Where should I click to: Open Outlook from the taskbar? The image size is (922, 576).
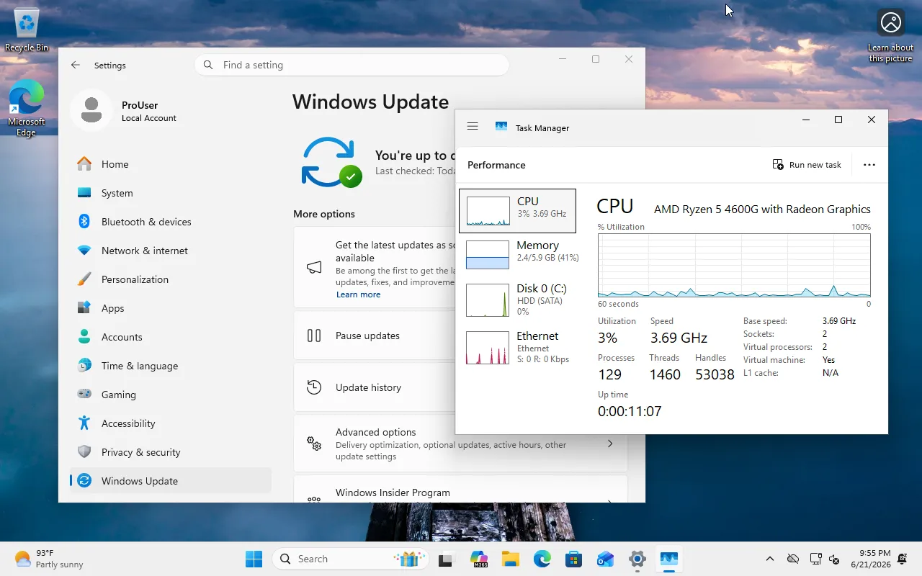pyautogui.click(x=606, y=559)
